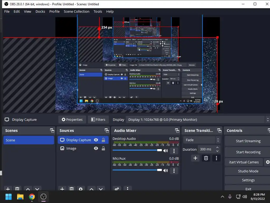
Task: Add a new scene transition
Action: tap(195, 158)
